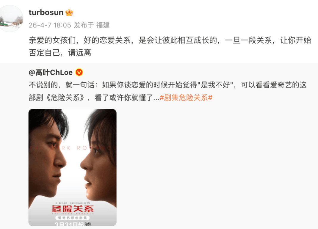
Task: Click the crown VIP badge beside turbosun
Action: [69, 12]
